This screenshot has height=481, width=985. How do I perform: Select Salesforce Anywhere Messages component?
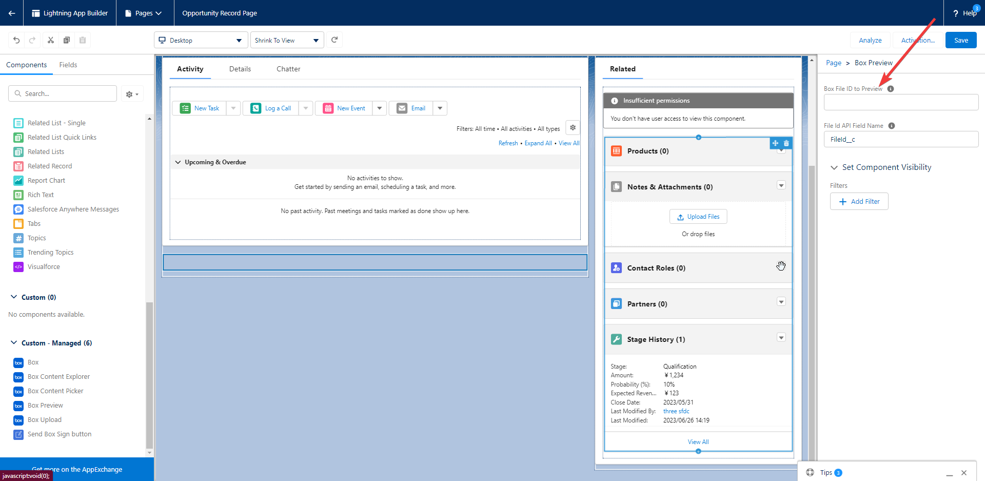coord(73,209)
